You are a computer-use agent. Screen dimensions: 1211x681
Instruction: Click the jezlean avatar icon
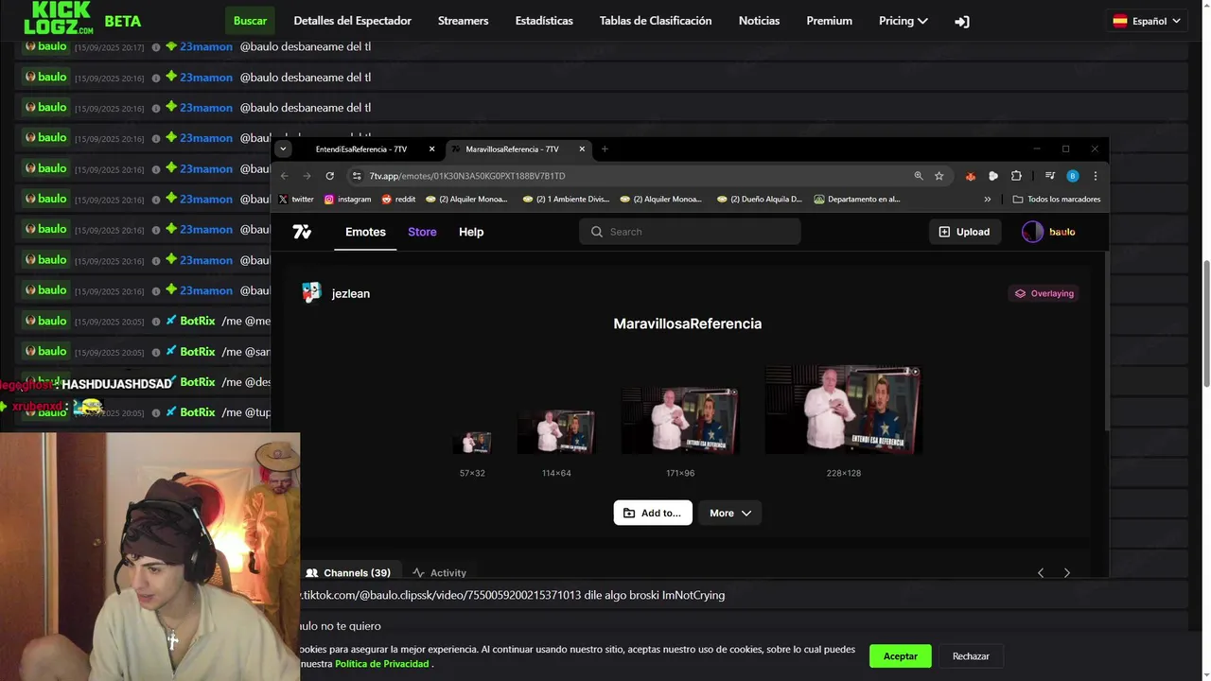311,293
